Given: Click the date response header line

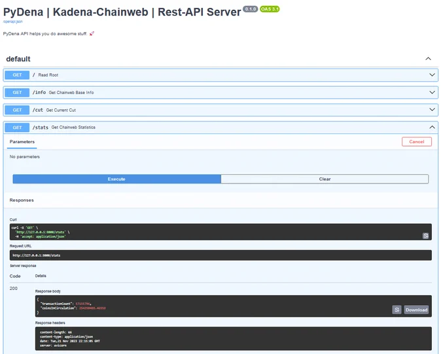Looking at the screenshot, I should coord(70,341).
